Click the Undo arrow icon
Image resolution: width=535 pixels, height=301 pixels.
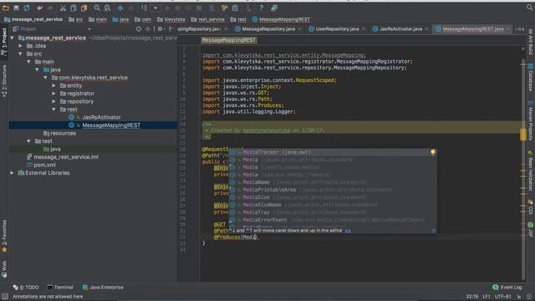(x=40, y=8)
